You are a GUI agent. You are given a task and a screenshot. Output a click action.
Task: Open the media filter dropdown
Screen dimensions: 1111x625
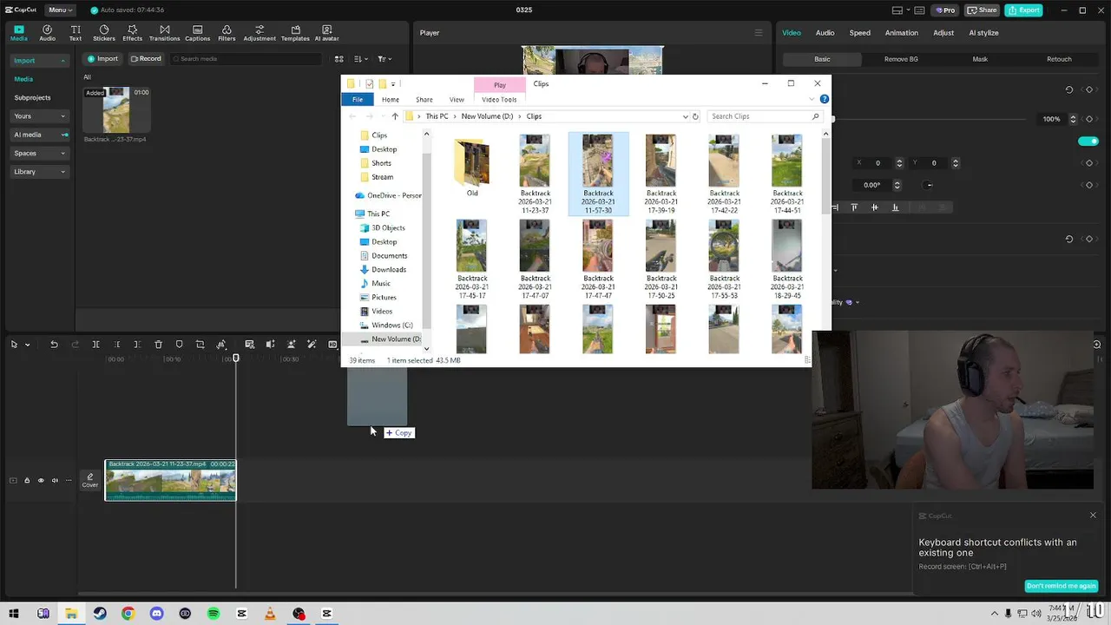click(x=385, y=59)
